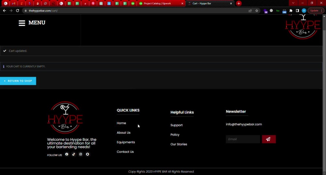The width and height of the screenshot is (326, 175).
Task: Close the Project Catalog Upwork tab
Action: [182, 4]
